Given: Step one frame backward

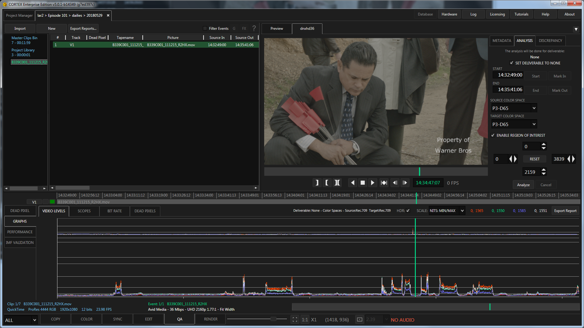Looking at the screenshot, I should [395, 183].
